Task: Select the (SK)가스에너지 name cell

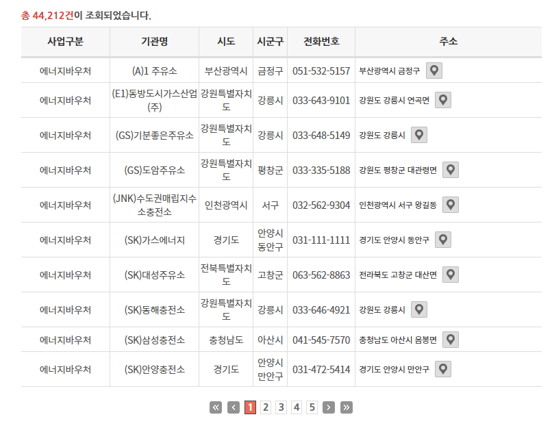Action: [x=155, y=240]
